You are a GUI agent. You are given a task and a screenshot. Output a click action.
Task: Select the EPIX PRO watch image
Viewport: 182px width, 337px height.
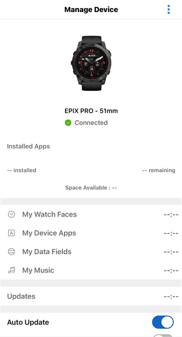(91, 63)
